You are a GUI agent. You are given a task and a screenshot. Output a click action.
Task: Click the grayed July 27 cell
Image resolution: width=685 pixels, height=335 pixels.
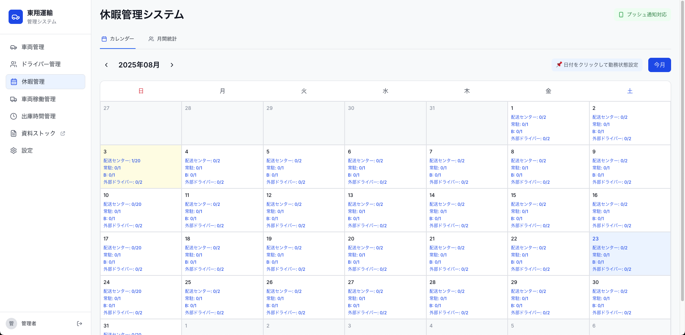(141, 123)
